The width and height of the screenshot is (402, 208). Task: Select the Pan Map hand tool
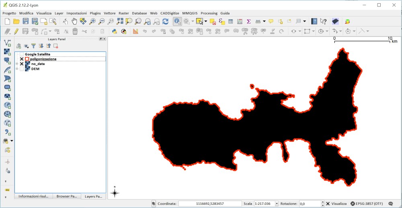coord(74,21)
